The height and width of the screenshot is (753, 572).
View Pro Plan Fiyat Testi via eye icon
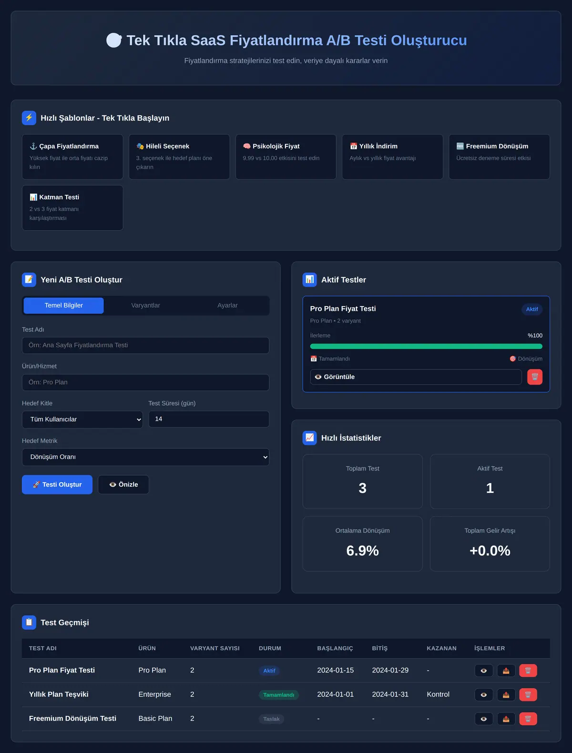(484, 671)
